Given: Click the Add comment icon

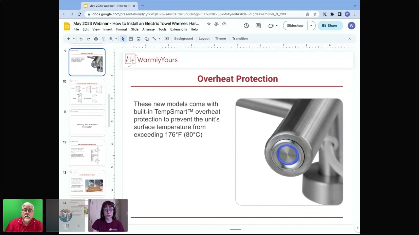Looking at the screenshot, I should pyautogui.click(x=166, y=39).
